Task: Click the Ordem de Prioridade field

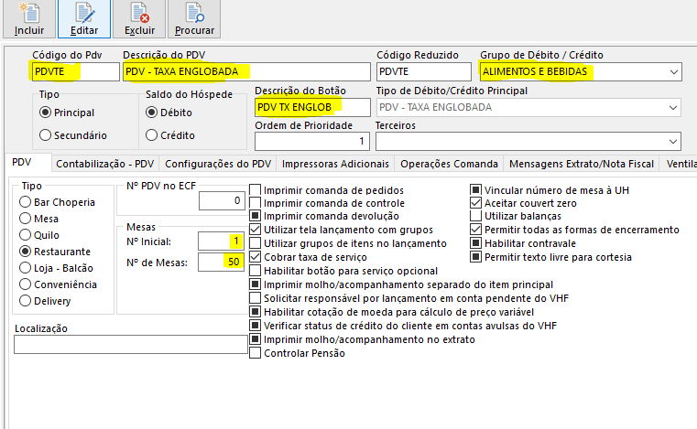Action: click(312, 142)
